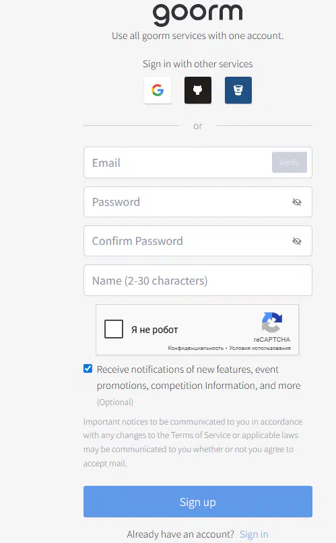Show password using Password field eye icon
336x543 pixels.
[297, 203]
